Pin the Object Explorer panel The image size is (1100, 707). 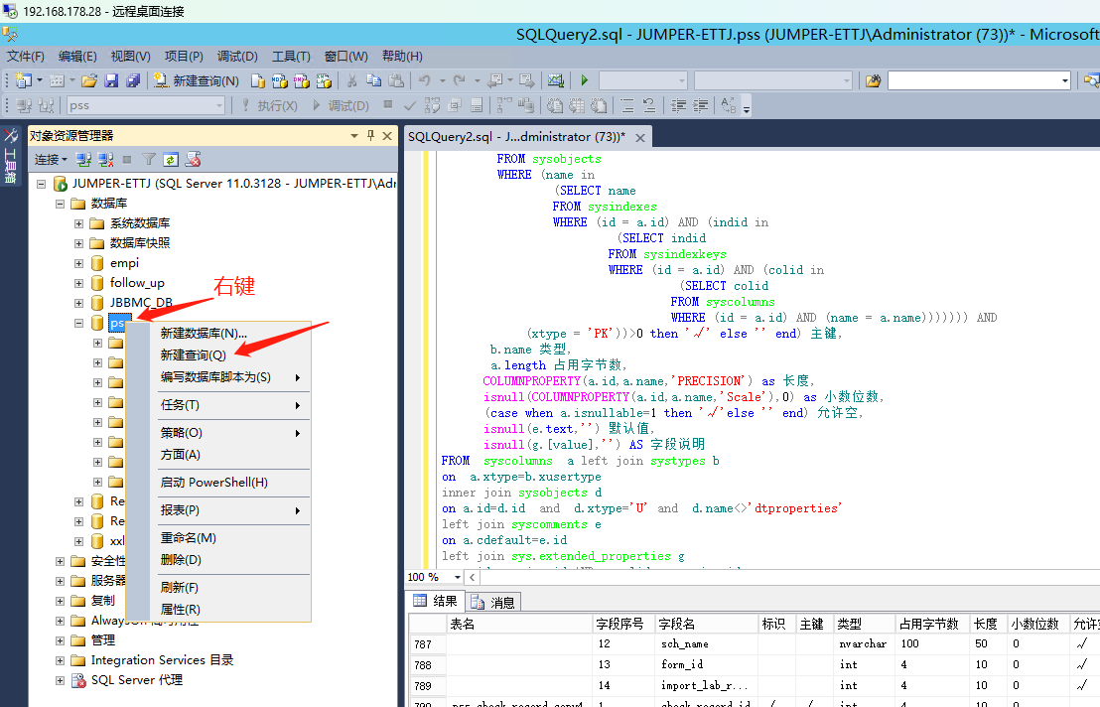click(x=370, y=135)
